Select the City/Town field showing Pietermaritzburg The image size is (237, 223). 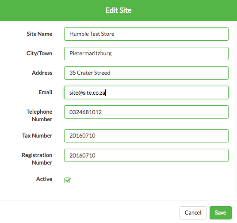(x=146, y=54)
